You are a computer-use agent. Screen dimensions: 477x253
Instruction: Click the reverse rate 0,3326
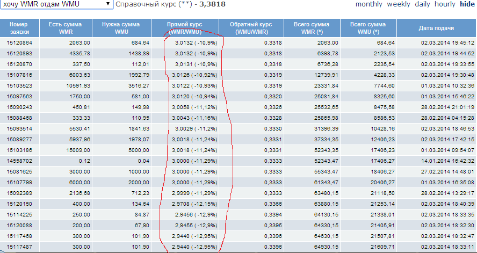(273, 107)
